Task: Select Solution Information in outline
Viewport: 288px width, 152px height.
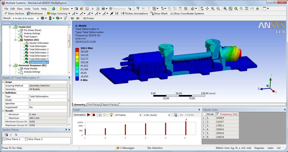Action: coord(39,43)
